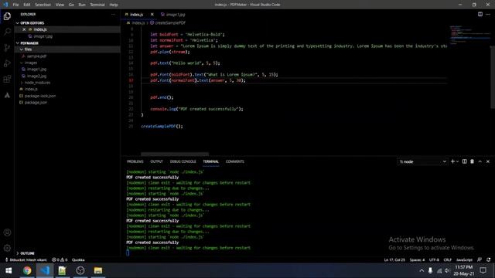
Task: Open the Terminal menu
Action: tap(97, 5)
